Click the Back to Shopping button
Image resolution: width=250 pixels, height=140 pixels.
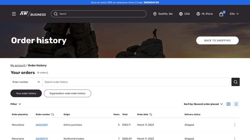217,40
